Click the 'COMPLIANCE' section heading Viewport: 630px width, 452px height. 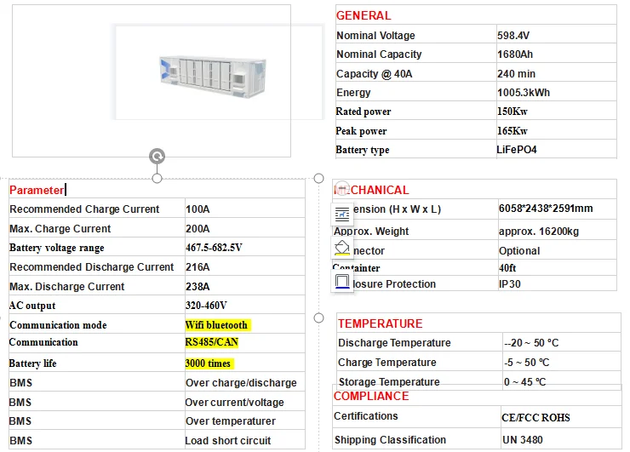pyautogui.click(x=371, y=396)
